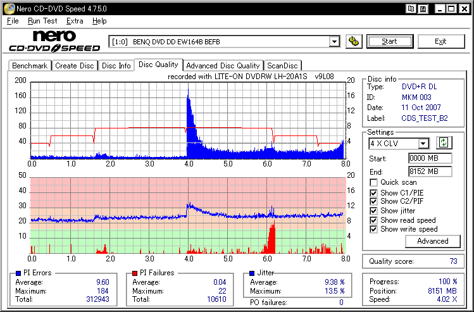Click the drive options icon beside Start
The height and width of the screenshot is (312, 474).
[x=354, y=41]
